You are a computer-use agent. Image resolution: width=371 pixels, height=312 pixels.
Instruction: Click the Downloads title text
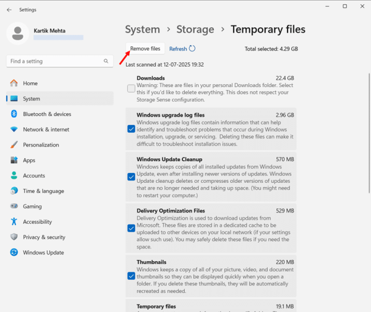(151, 78)
